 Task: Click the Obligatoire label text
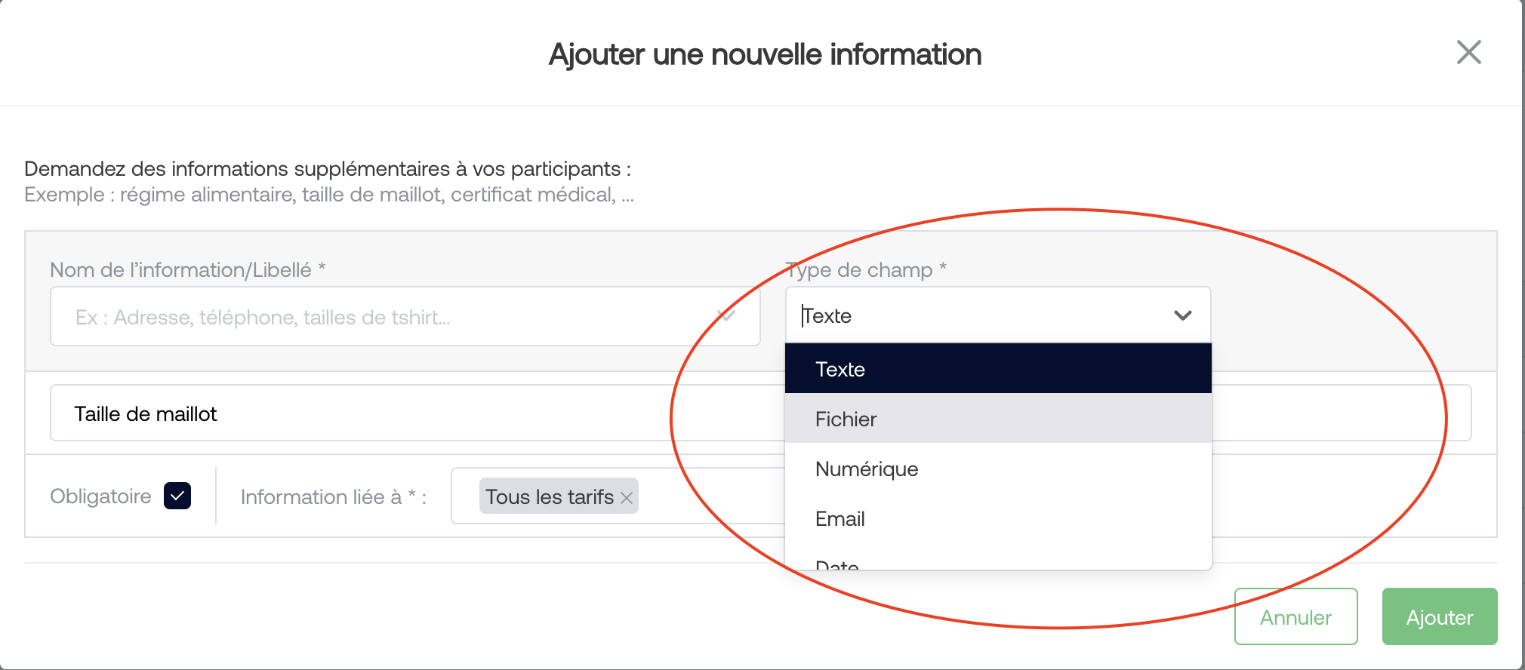(100, 496)
